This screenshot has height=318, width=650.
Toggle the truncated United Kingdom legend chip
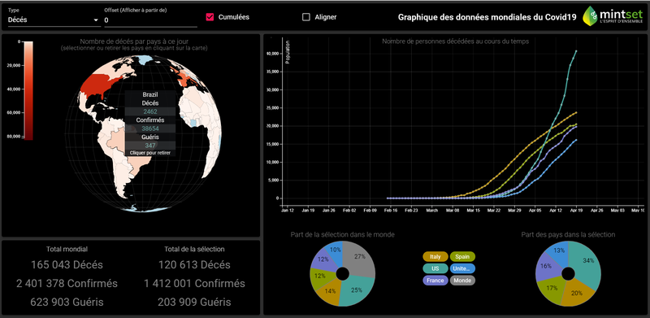(462, 268)
